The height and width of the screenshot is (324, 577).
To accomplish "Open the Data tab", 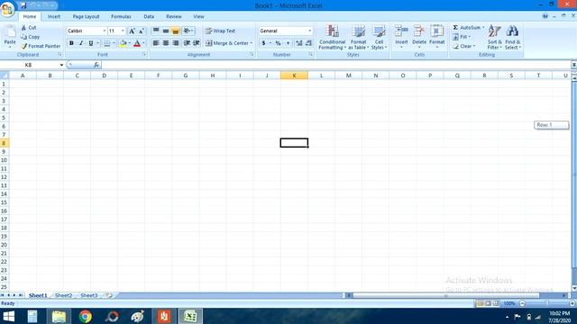I will (149, 16).
